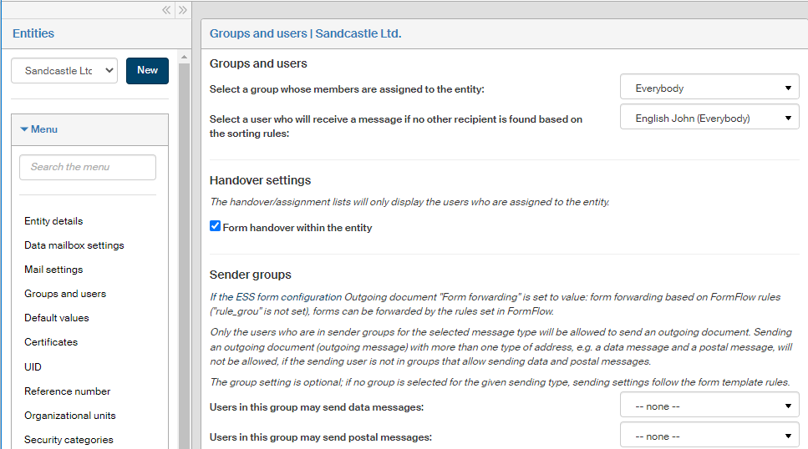Open the English John user dropdown

point(709,118)
